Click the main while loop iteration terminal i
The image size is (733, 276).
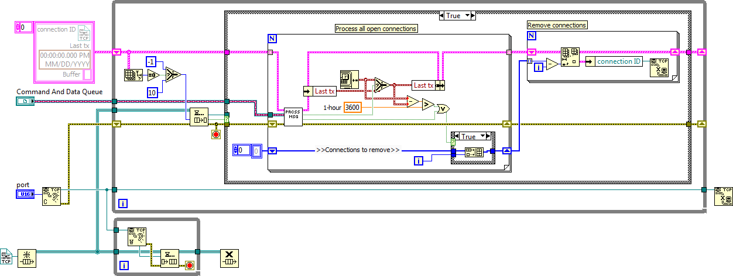123,203
